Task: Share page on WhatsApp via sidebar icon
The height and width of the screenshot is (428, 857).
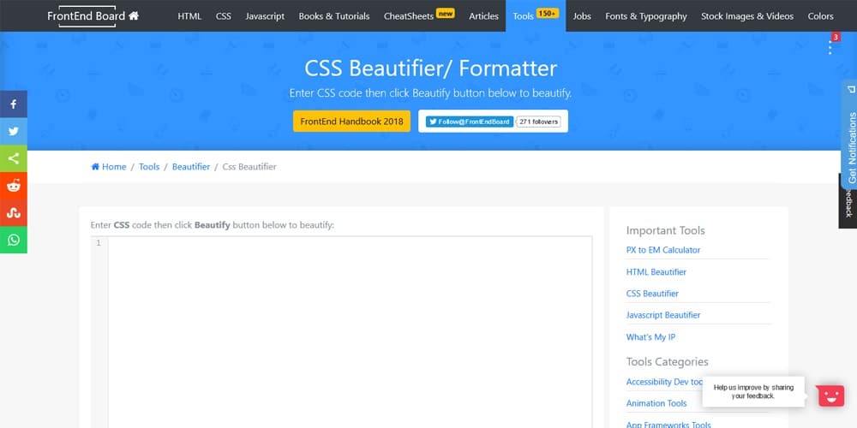Action: click(x=13, y=240)
